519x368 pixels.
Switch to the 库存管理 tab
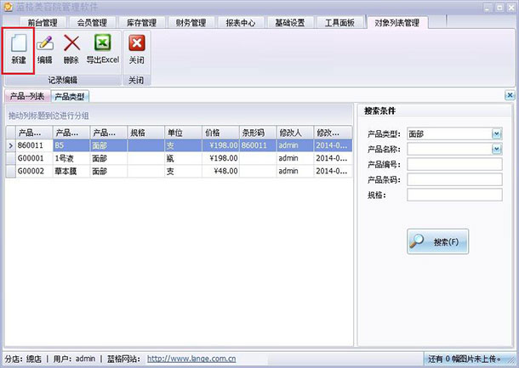[x=141, y=23]
